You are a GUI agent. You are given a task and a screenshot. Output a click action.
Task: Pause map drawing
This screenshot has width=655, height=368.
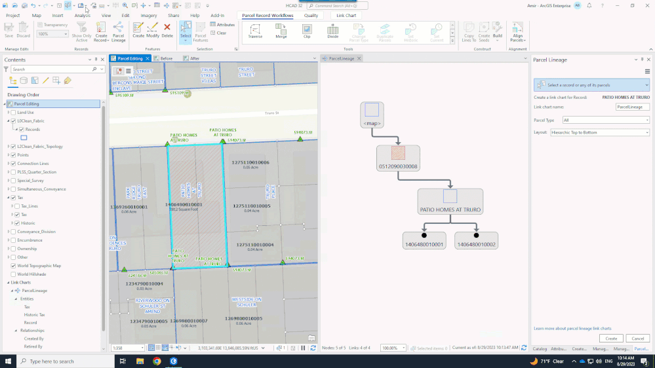pos(303,348)
